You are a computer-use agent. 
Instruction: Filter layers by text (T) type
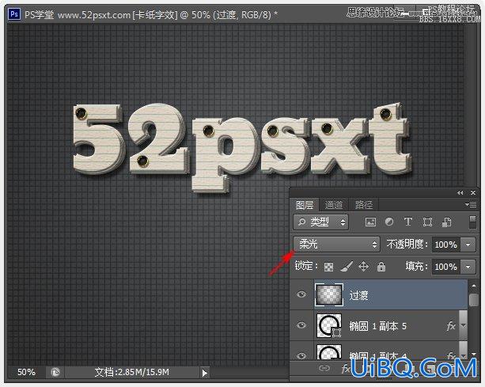[x=408, y=222]
